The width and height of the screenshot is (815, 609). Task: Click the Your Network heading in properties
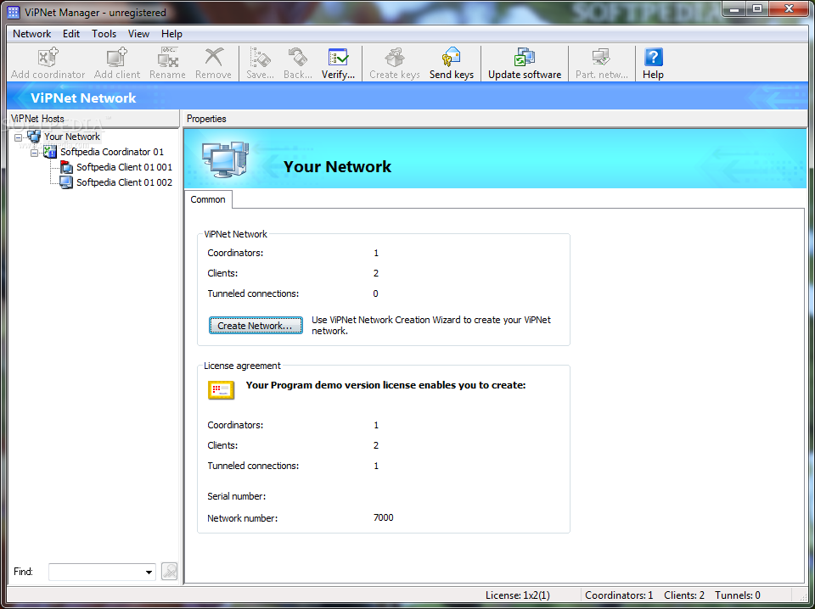338,166
